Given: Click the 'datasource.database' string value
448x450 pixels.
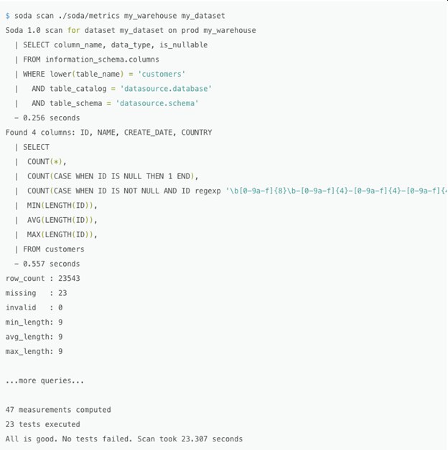Looking at the screenshot, I should [x=166, y=89].
